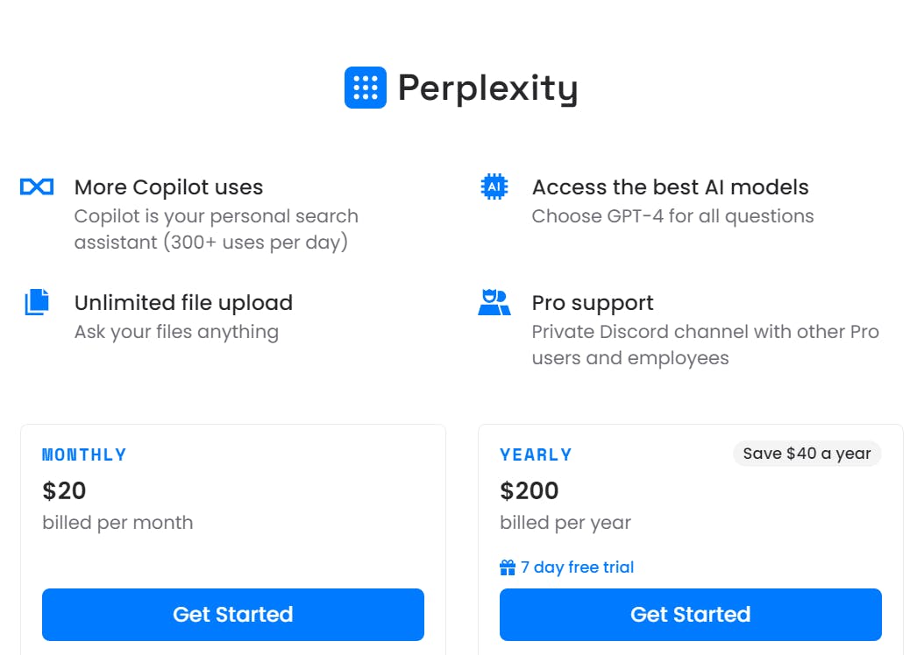Click the Save $40 a year badge
This screenshot has width=910, height=655.
(x=807, y=454)
